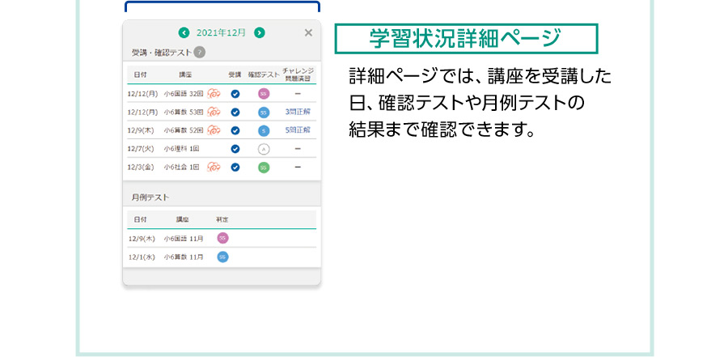Viewport: 728px width, 357px height.
Task: Click the 小6理科 1回 course name
Action: tap(181, 149)
